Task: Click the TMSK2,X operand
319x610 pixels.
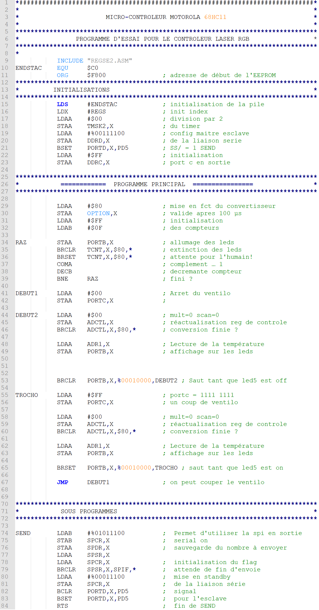Action: (x=100, y=126)
